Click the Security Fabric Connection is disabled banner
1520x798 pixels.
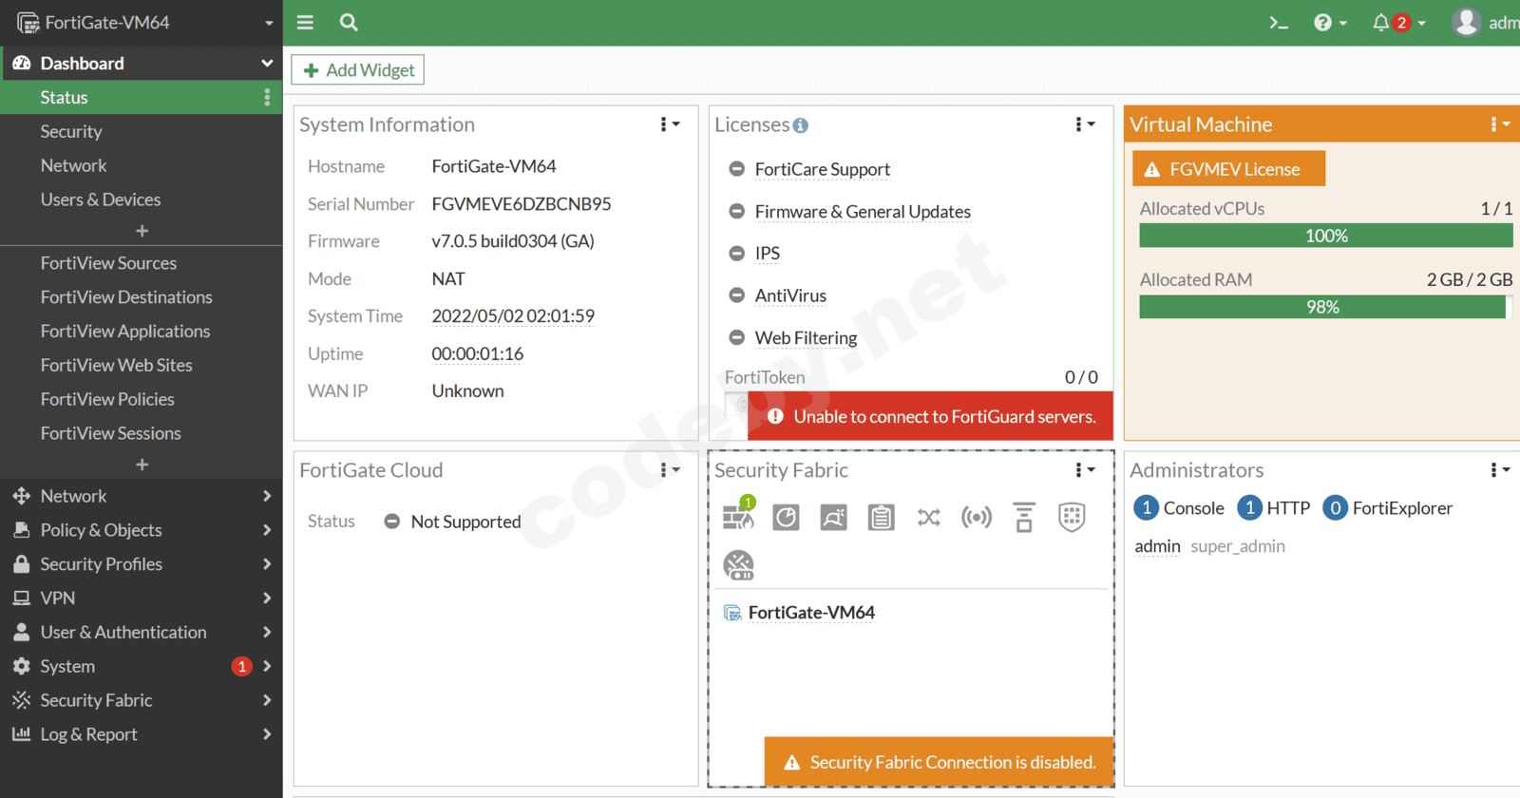pos(939,762)
